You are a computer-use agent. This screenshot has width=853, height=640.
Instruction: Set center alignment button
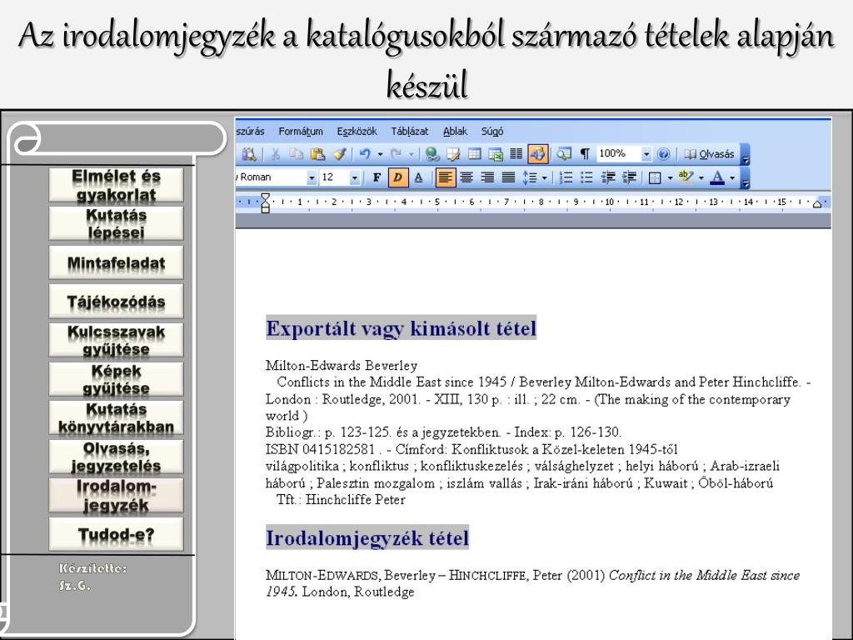[x=466, y=177]
